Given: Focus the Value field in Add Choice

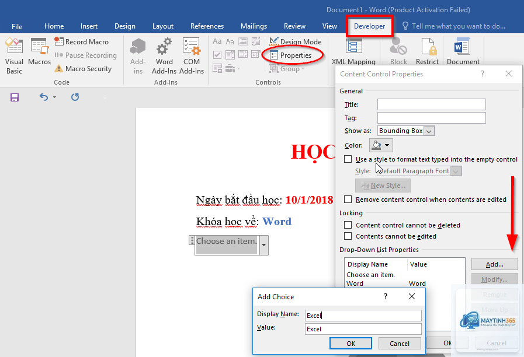Looking at the screenshot, I should click(363, 329).
